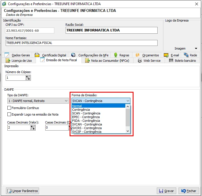
Task: Click the blue arrow icon on Fechar
Action: pyautogui.click(x=183, y=191)
